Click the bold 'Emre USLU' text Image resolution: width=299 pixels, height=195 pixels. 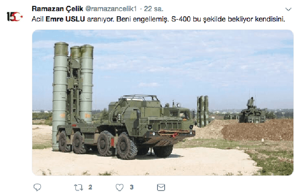(x=65, y=19)
